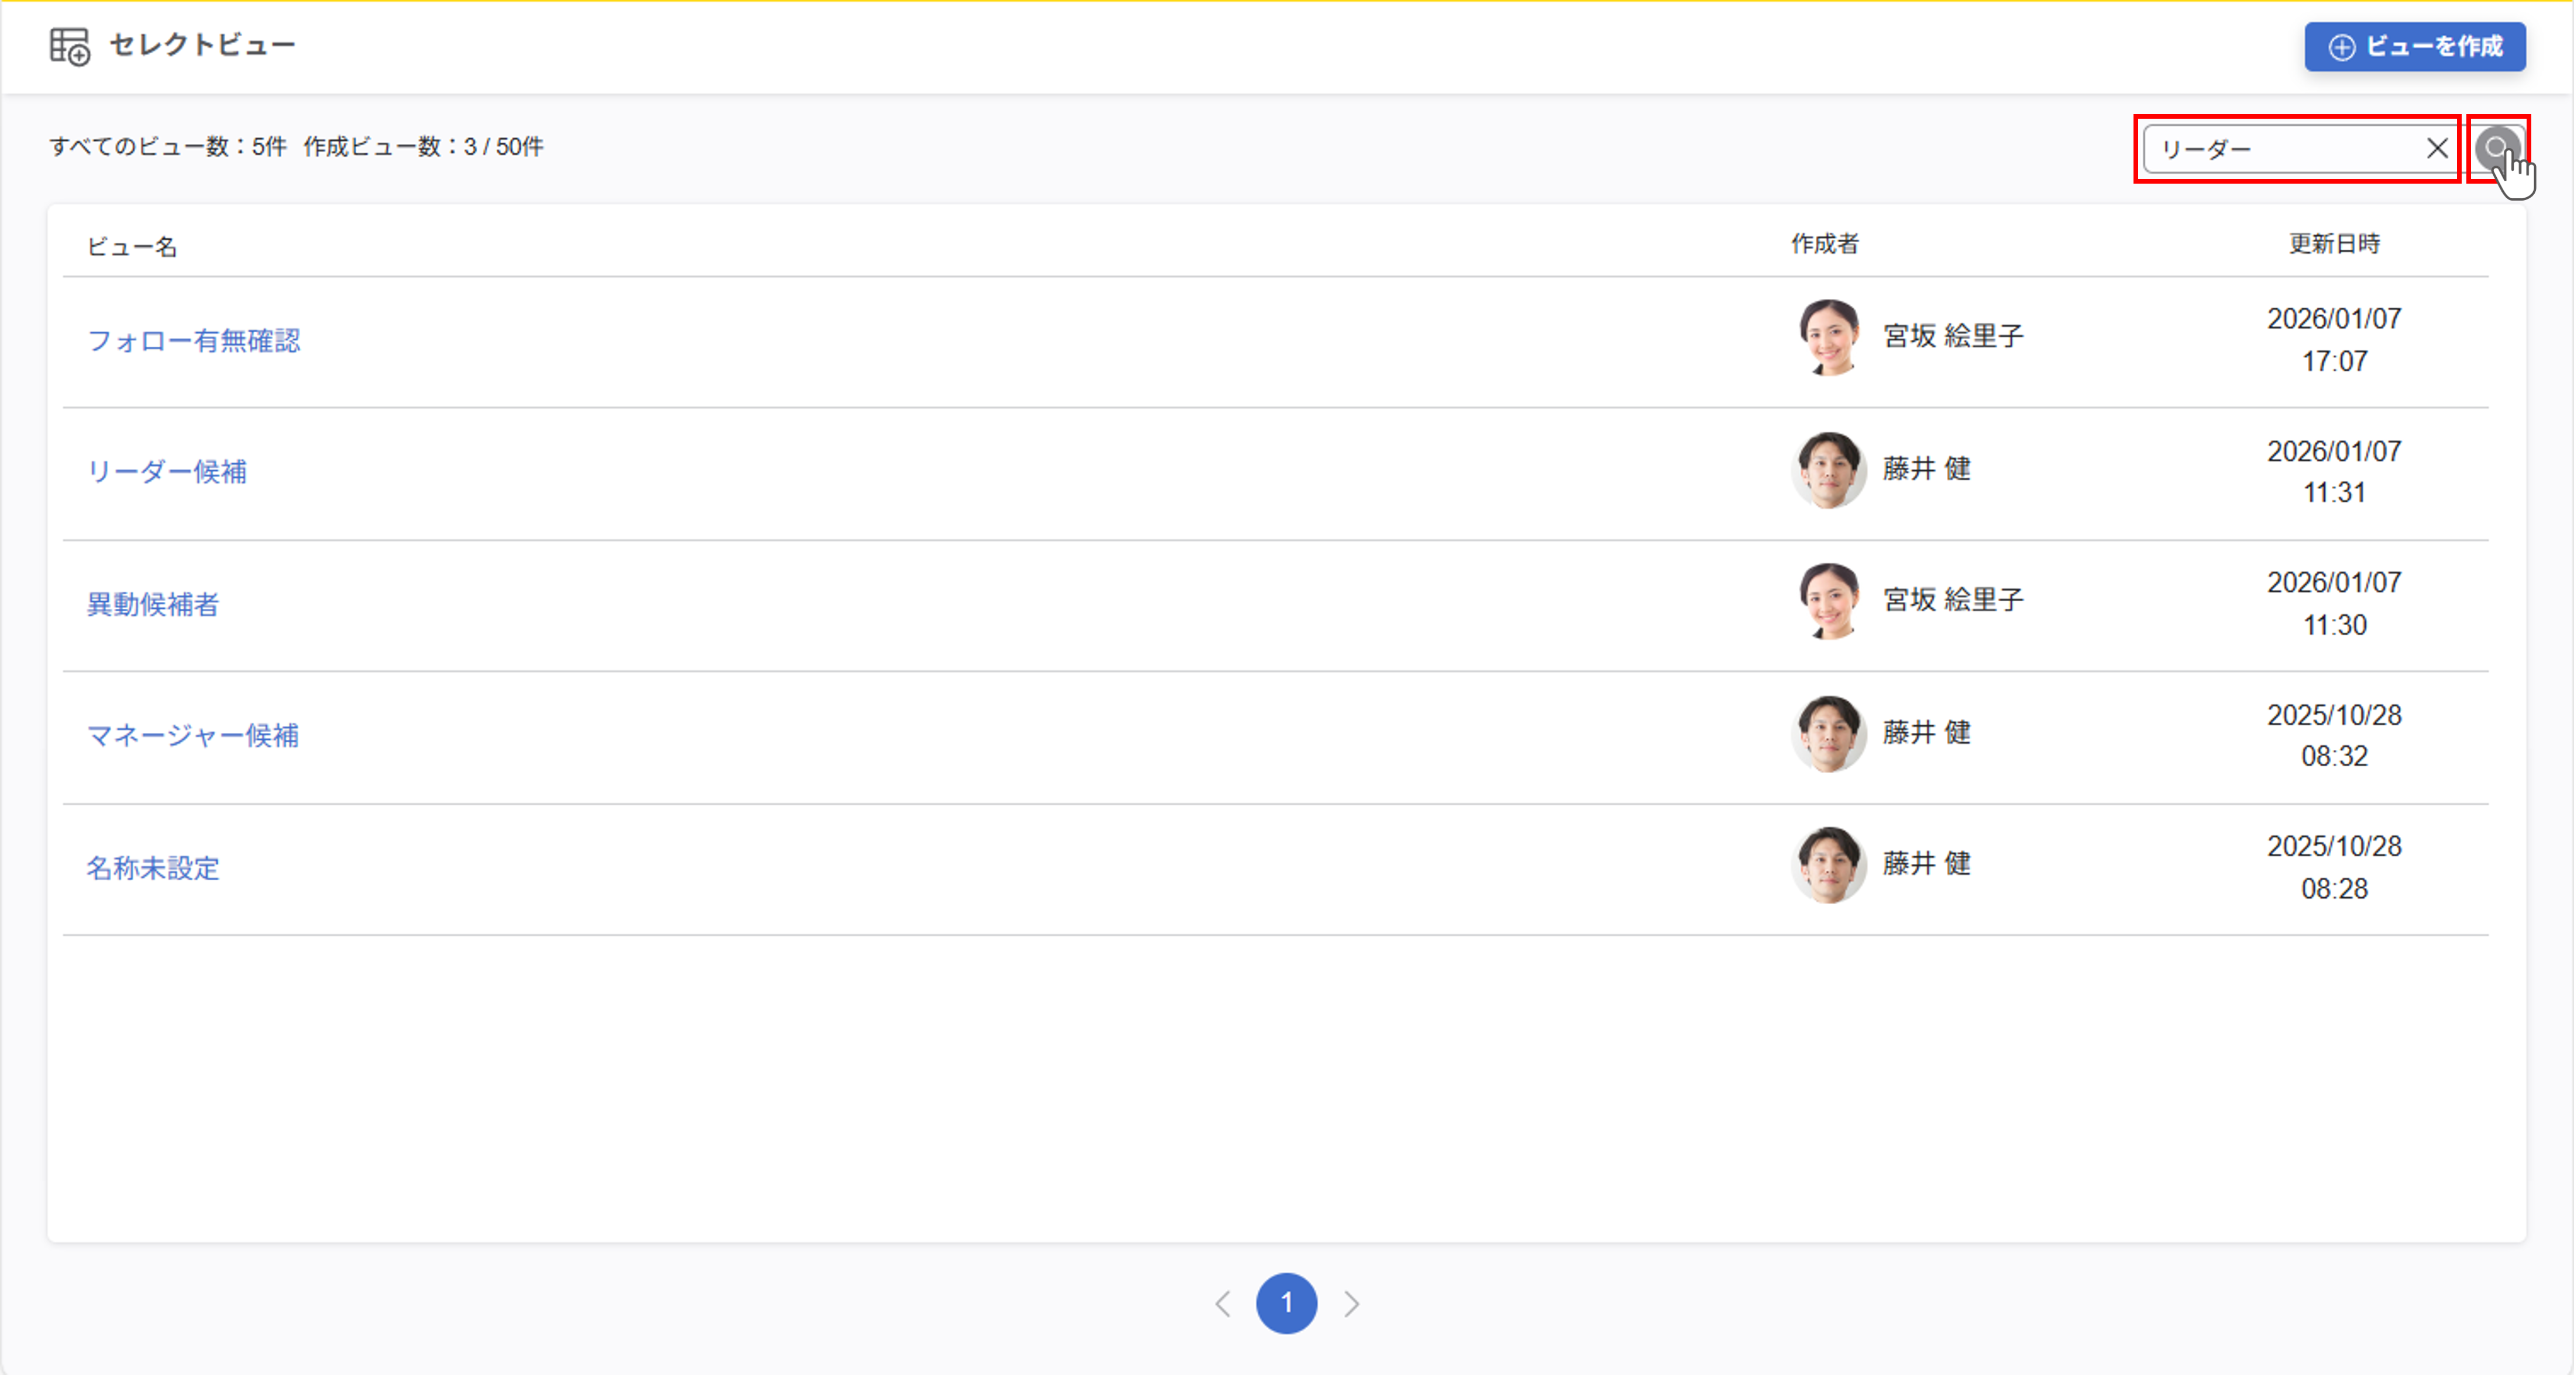The width and height of the screenshot is (2574, 1375).
Task: Click avatar in the 異動候補者 row
Action: click(1829, 601)
